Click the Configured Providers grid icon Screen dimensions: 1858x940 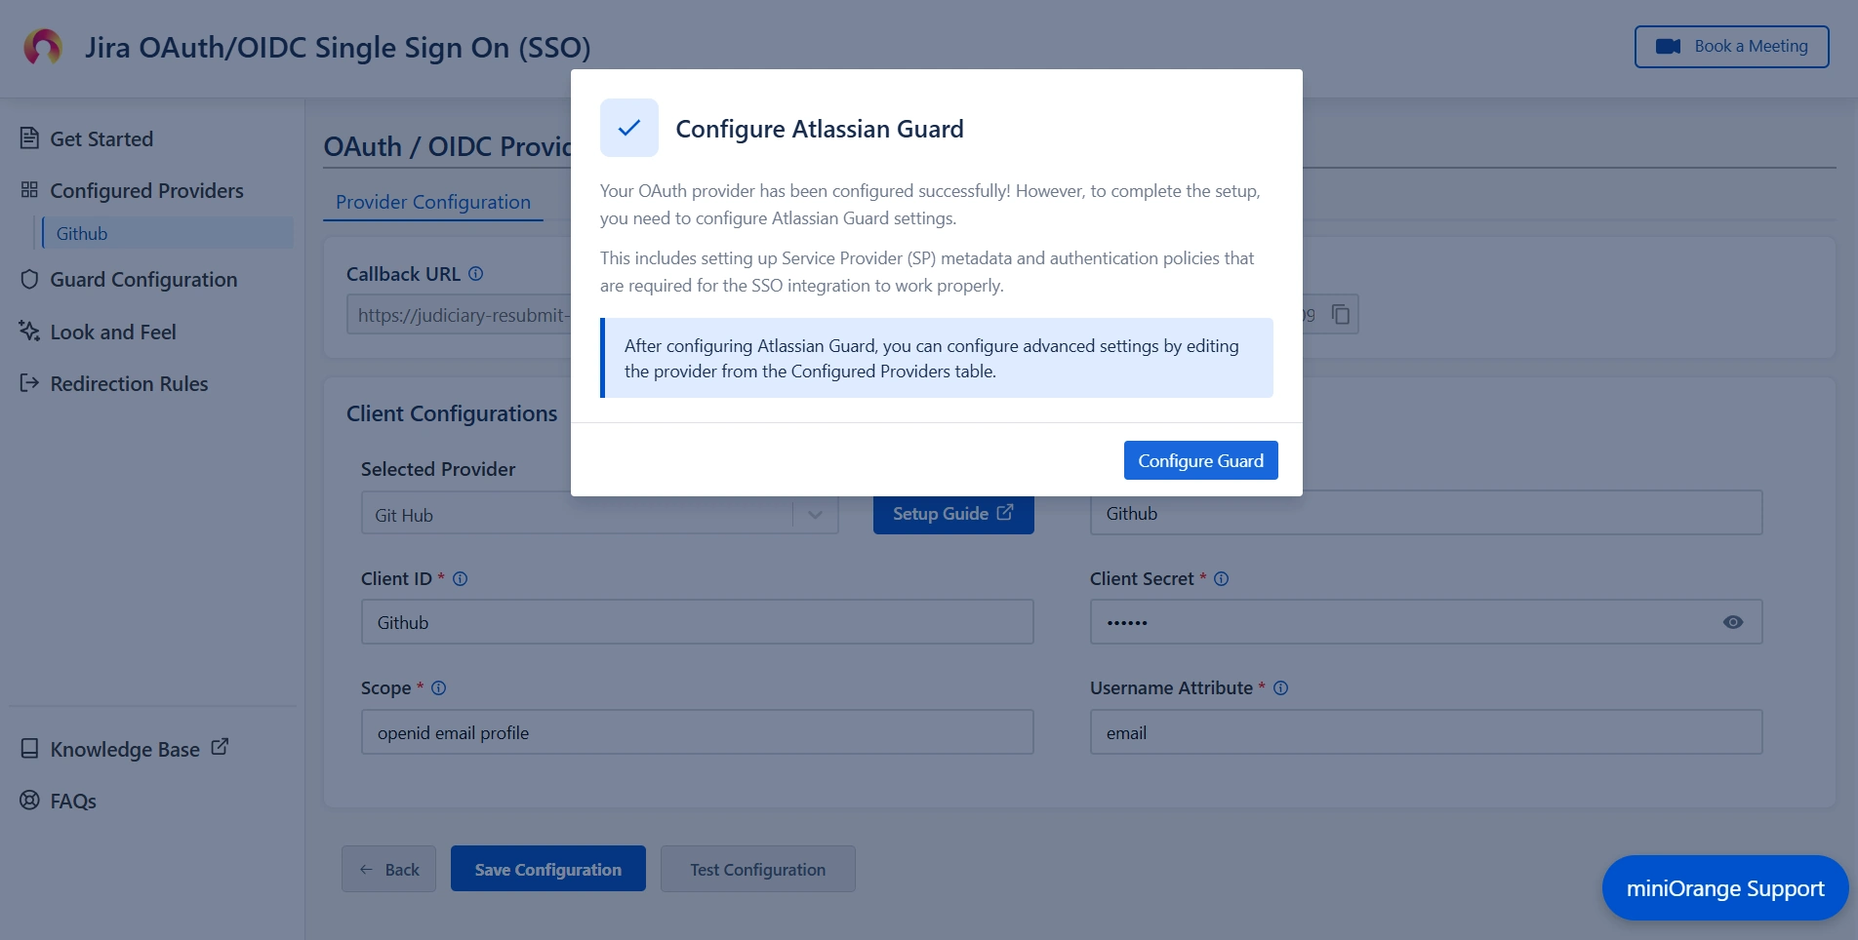coord(29,190)
